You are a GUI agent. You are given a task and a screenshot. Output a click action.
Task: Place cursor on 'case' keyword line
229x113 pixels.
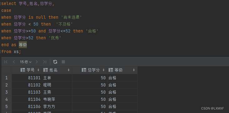tap(6, 10)
